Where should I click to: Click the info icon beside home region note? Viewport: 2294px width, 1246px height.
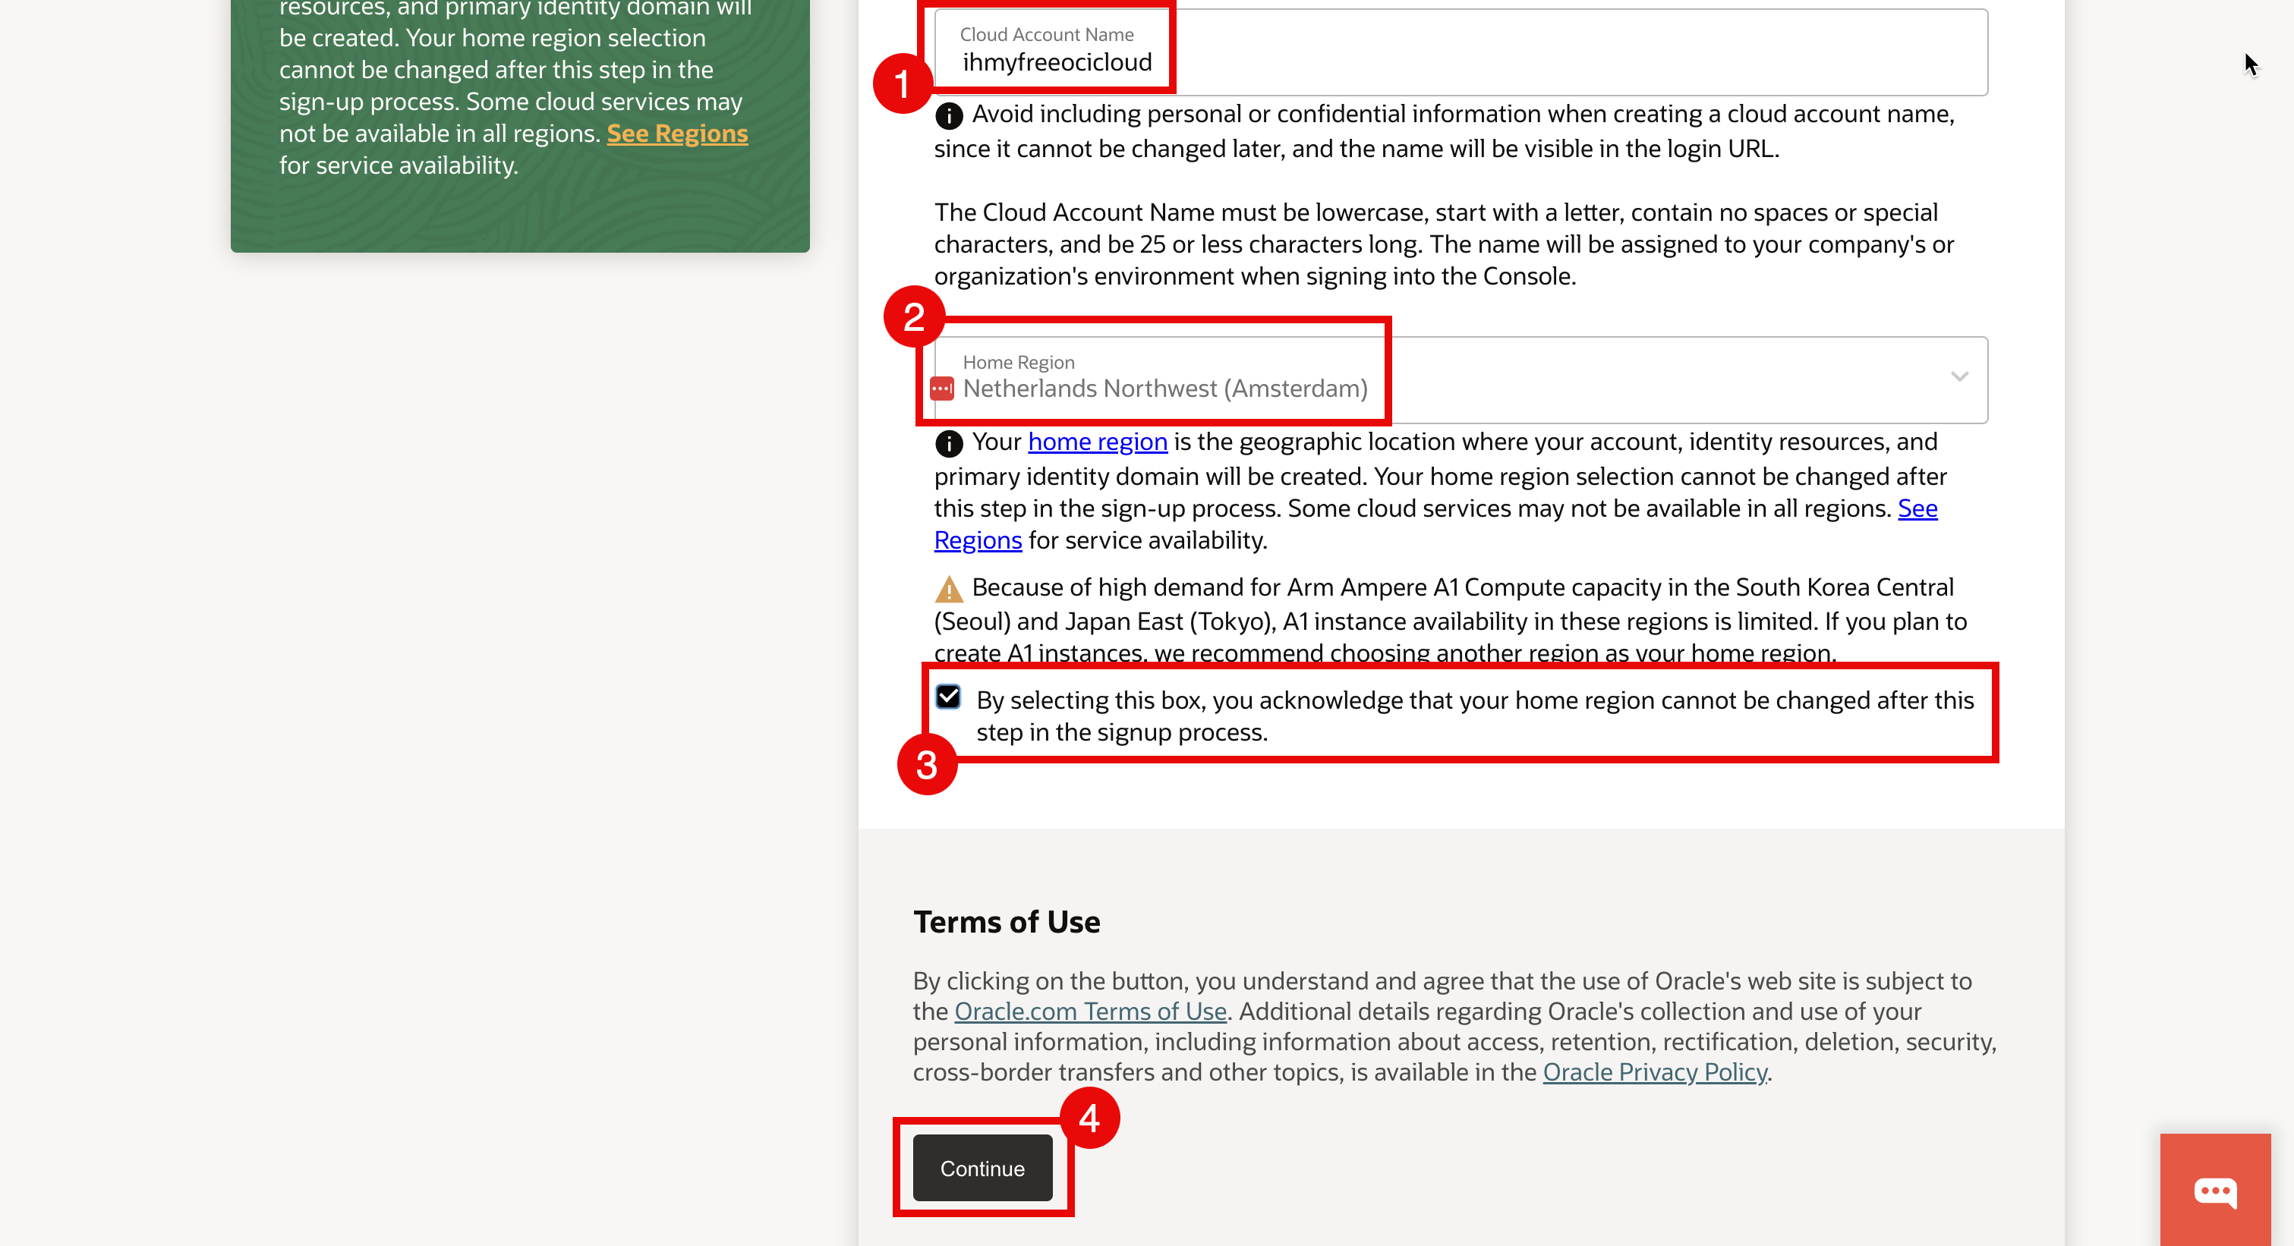click(948, 443)
